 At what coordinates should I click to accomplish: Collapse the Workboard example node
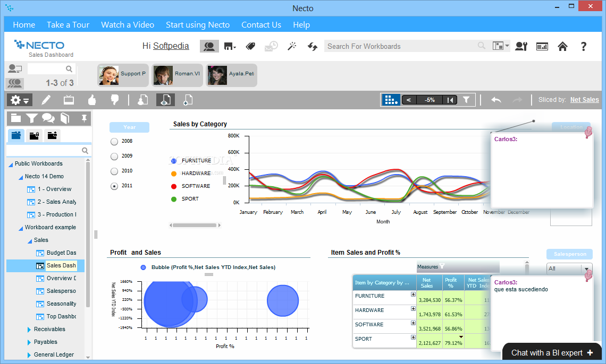click(x=21, y=228)
